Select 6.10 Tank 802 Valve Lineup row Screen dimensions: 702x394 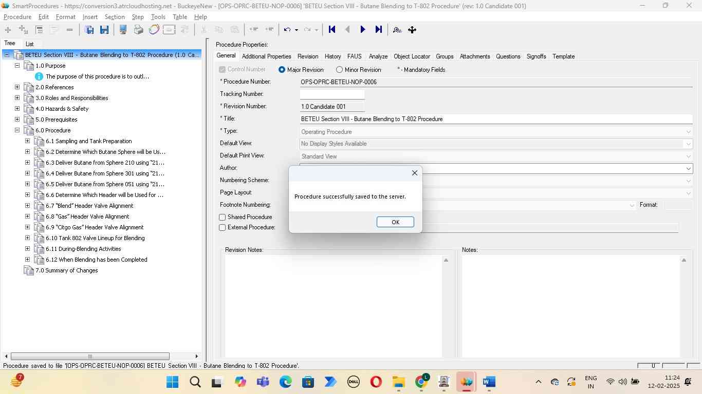coord(95,238)
